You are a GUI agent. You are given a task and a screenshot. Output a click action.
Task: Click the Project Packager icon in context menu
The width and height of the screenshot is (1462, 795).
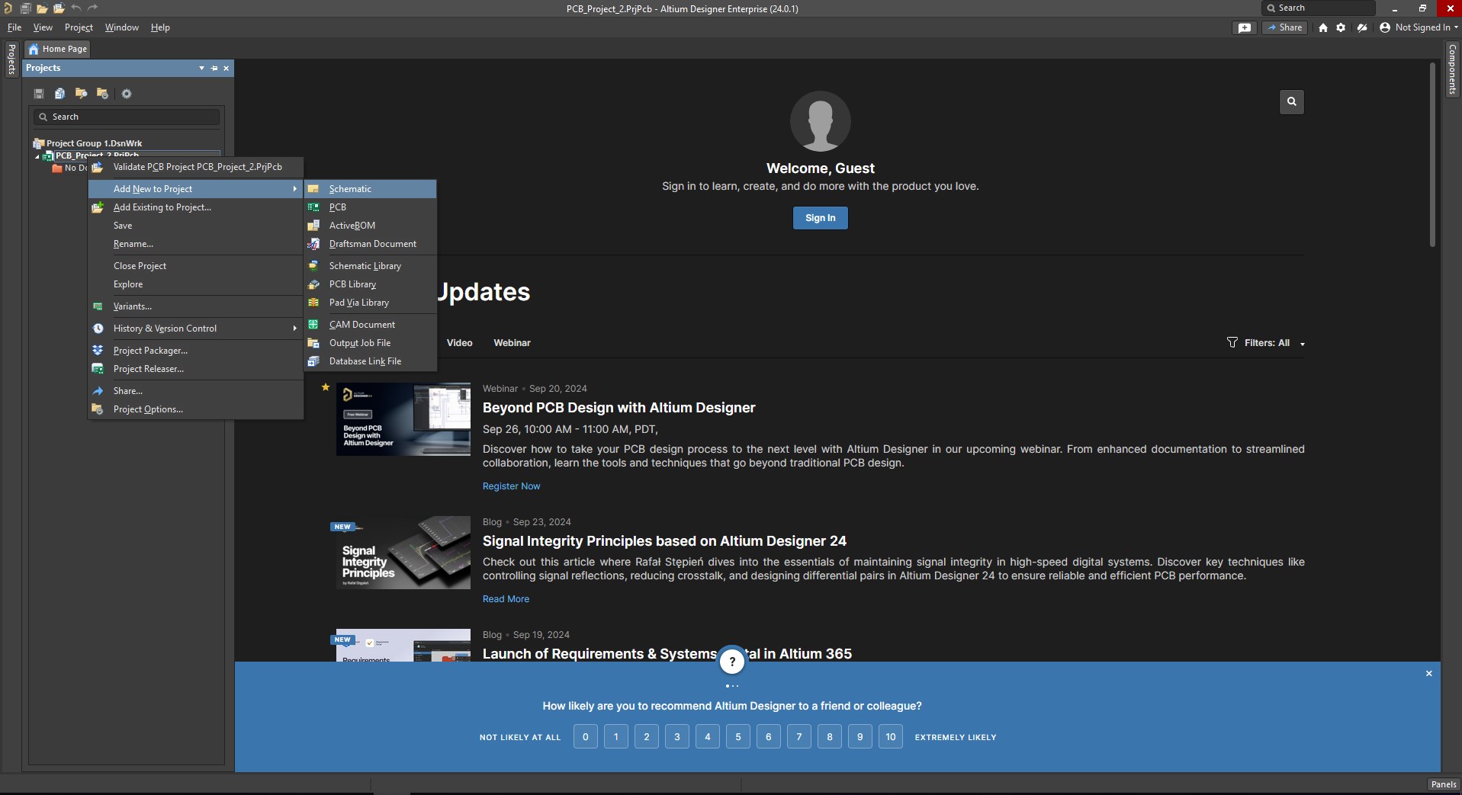click(x=98, y=351)
